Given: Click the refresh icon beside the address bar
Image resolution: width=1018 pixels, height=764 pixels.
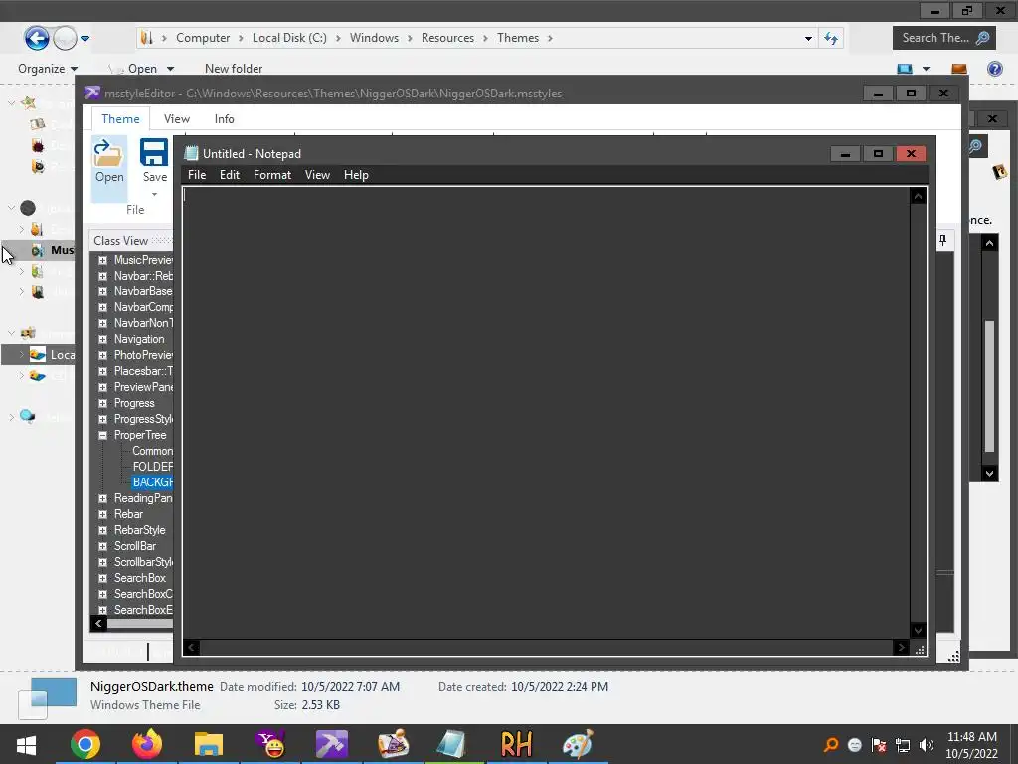Looking at the screenshot, I should pyautogui.click(x=831, y=39).
